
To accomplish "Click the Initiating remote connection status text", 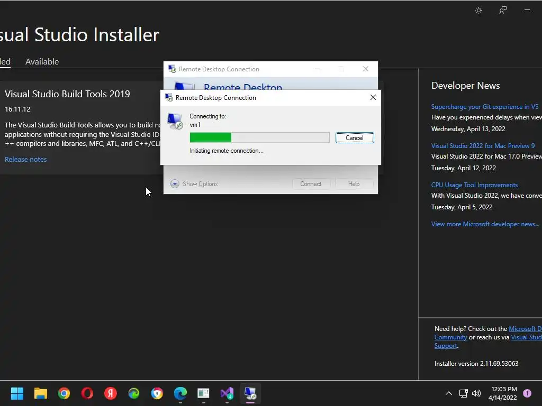I will point(227,151).
